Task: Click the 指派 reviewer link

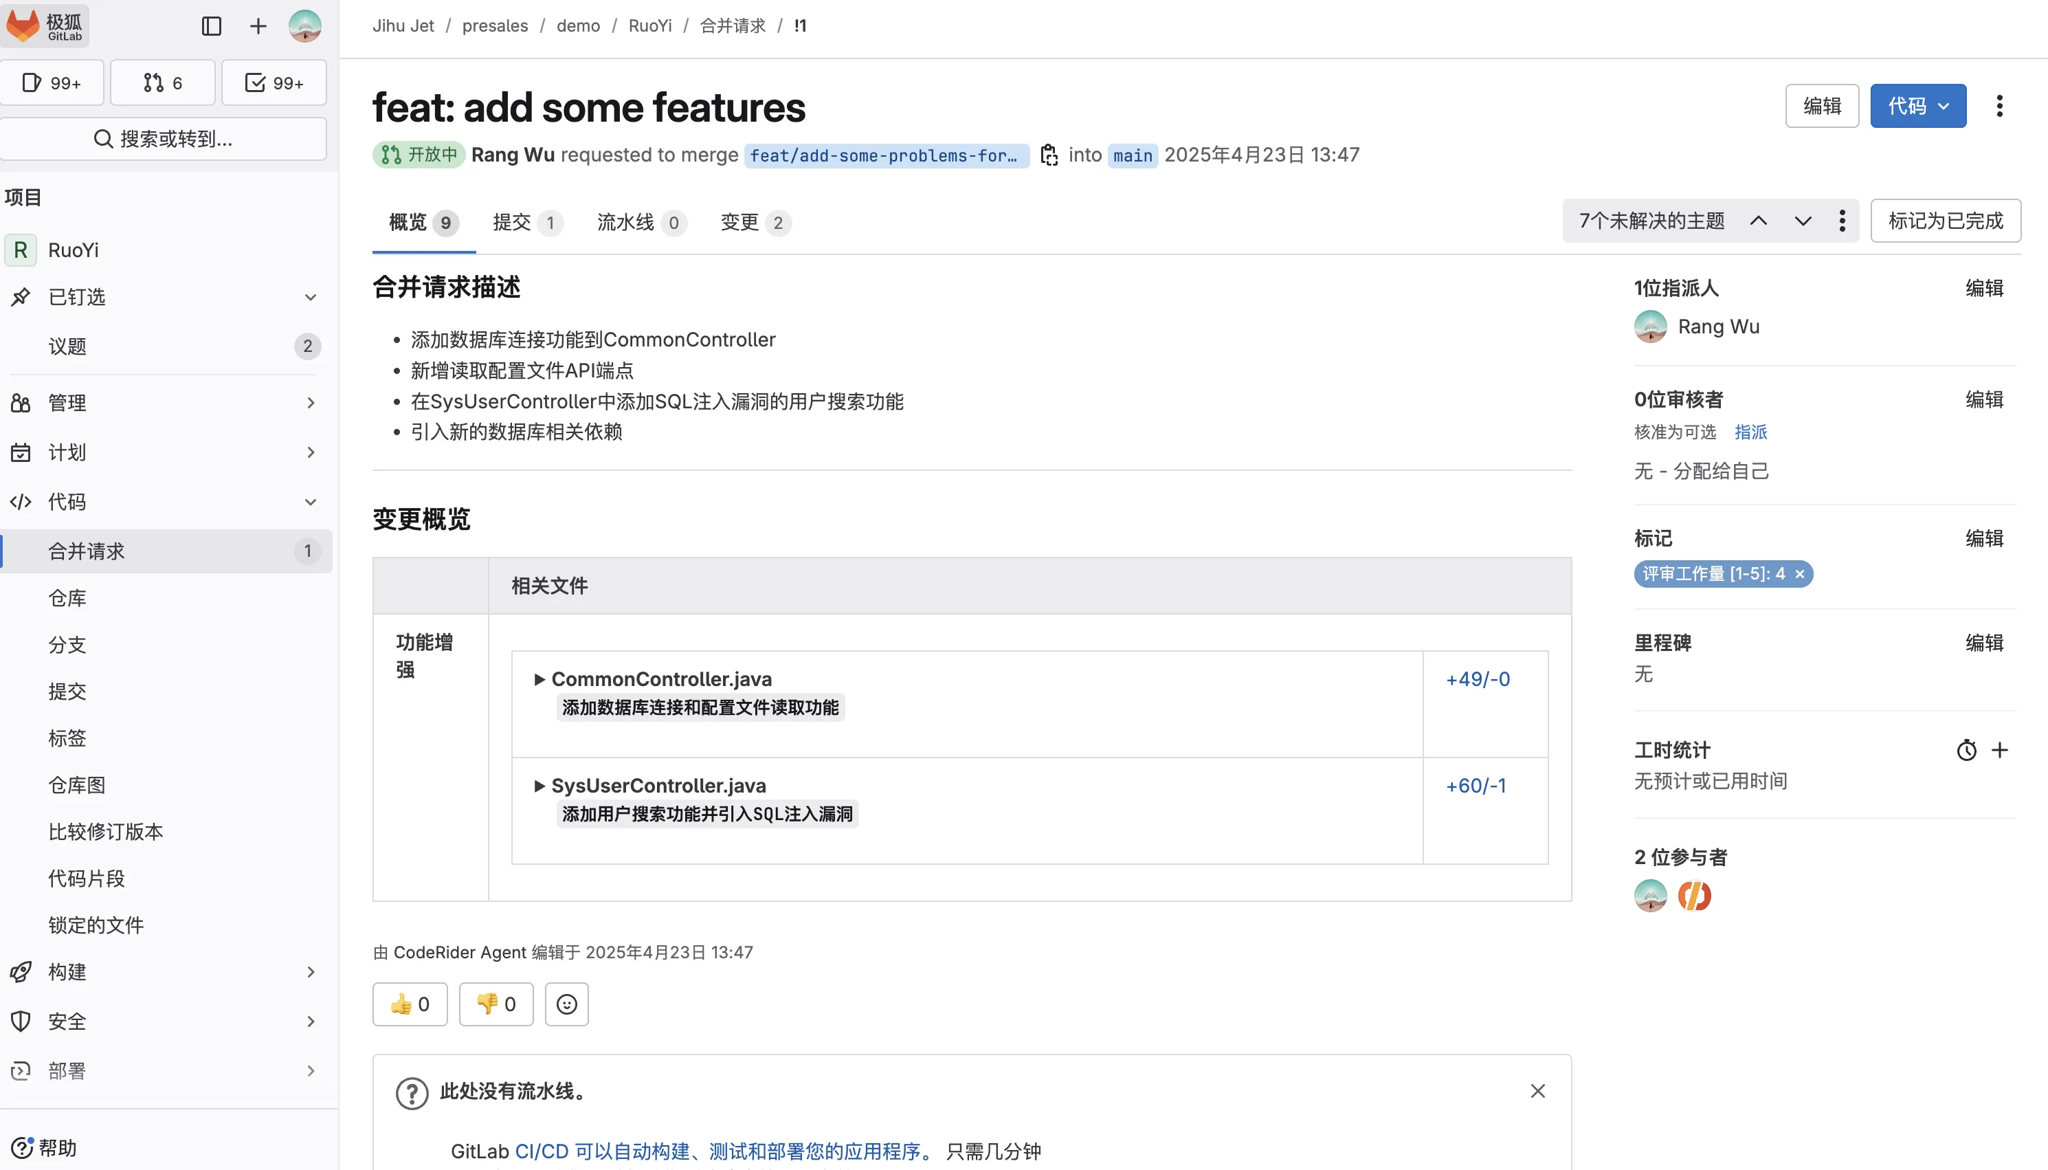Action: click(x=1750, y=432)
